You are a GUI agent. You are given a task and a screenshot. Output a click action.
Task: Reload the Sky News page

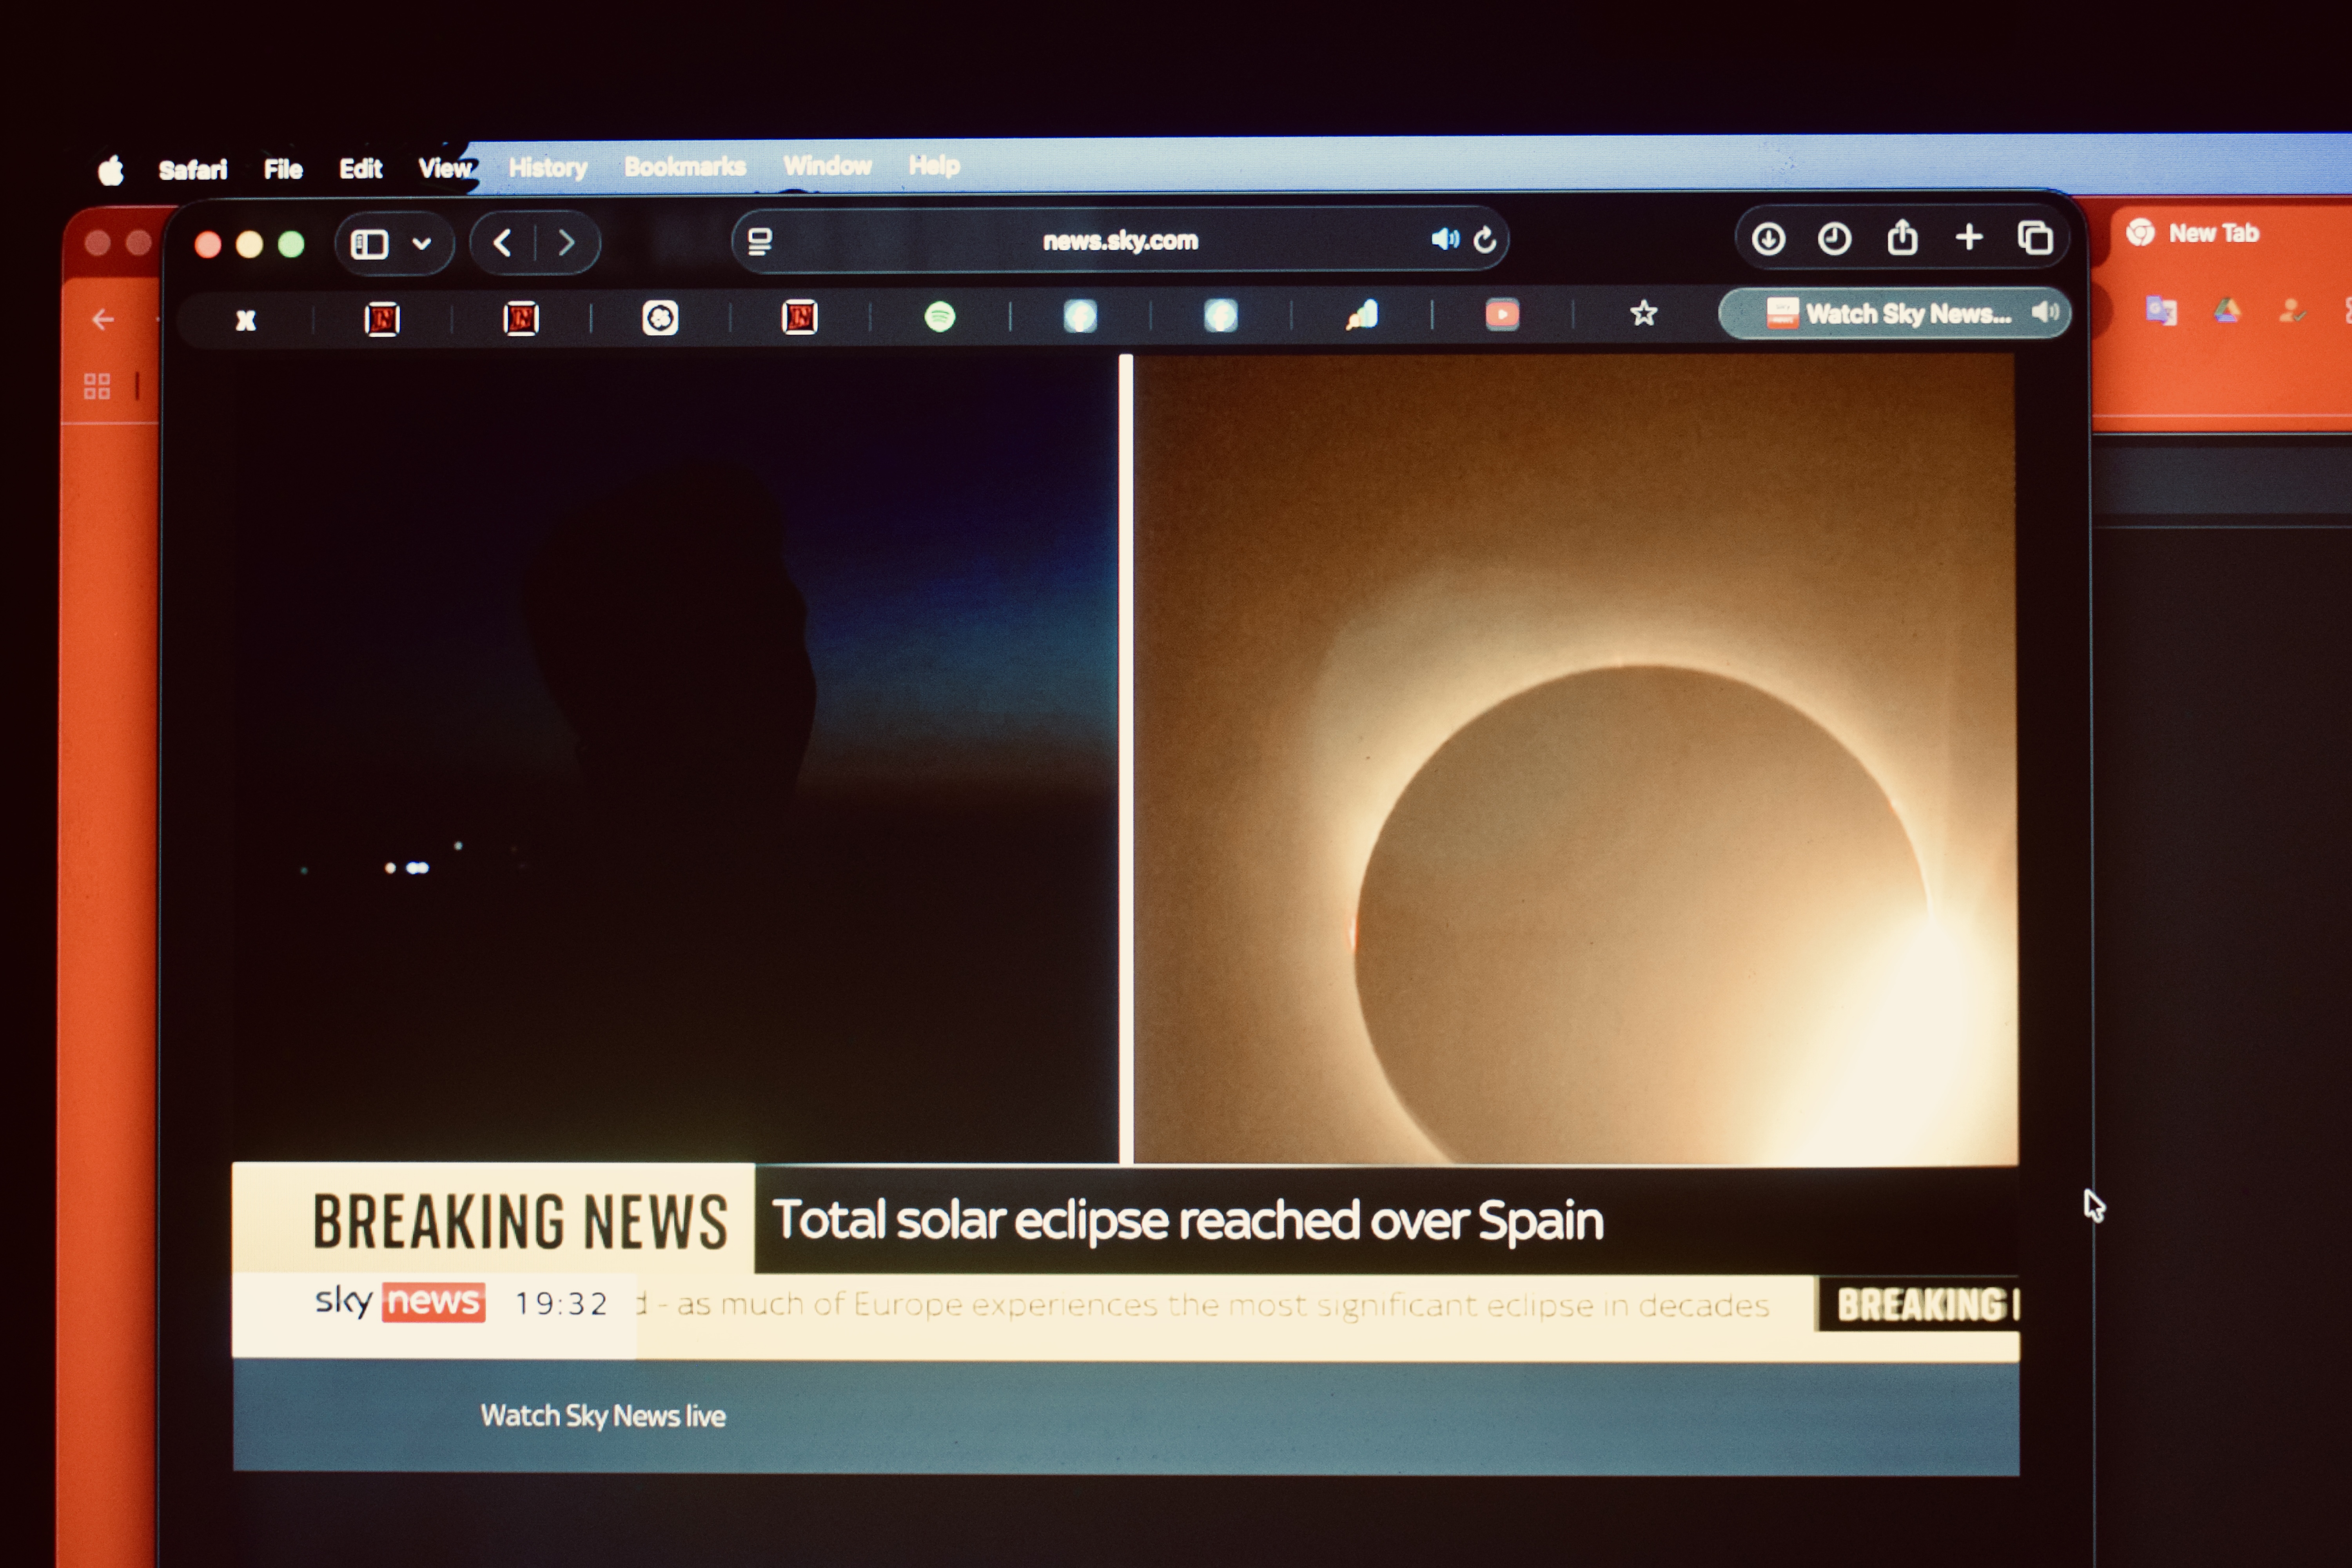tap(1485, 239)
